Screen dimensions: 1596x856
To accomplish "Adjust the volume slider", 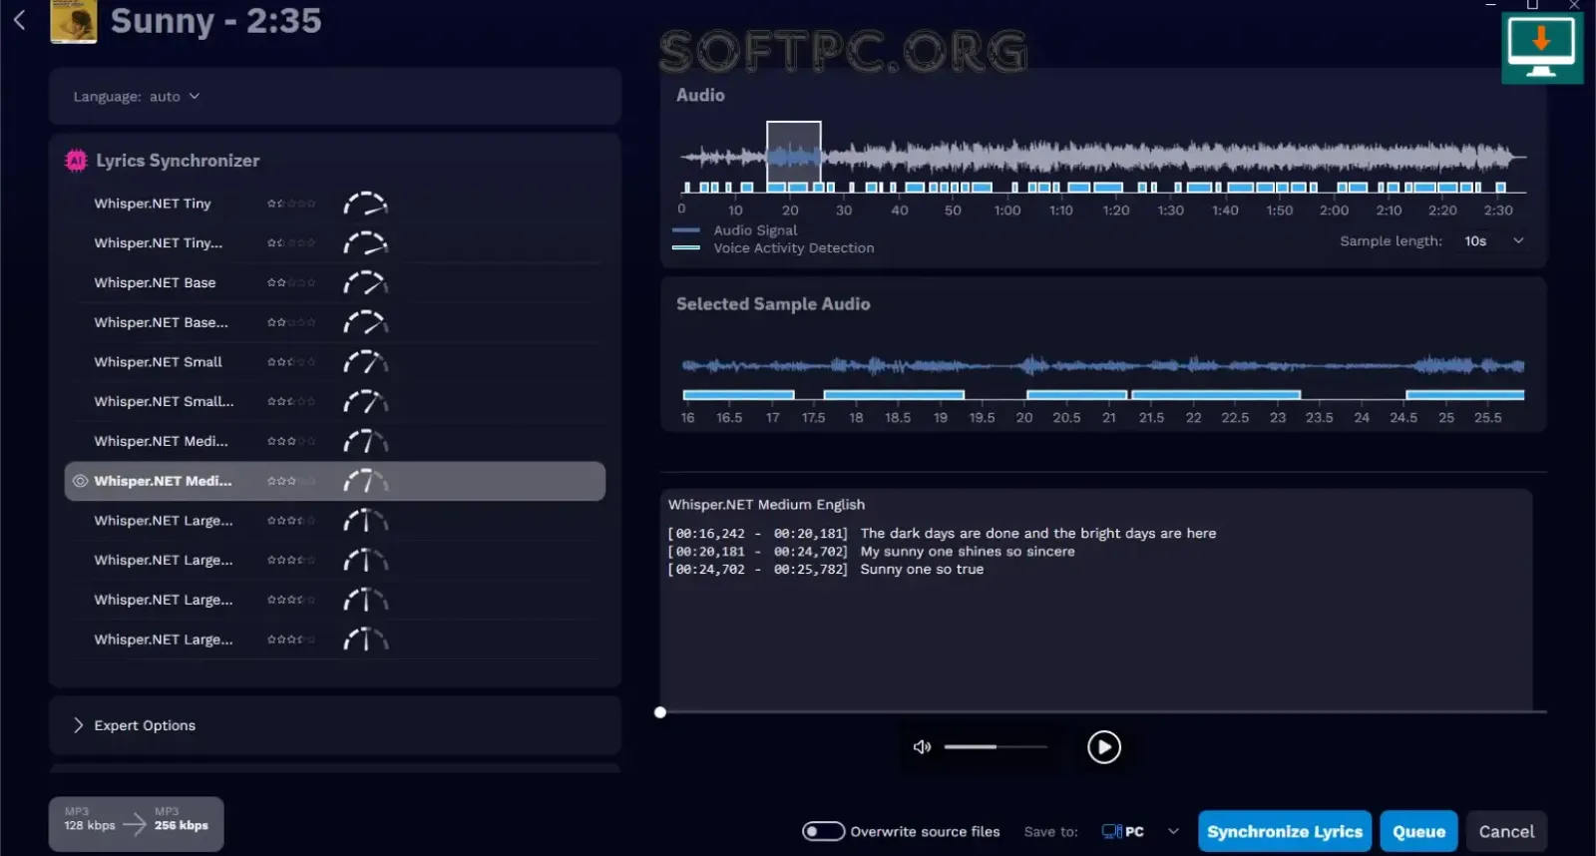I will [996, 747].
